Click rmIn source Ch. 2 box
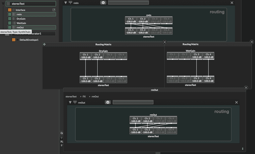255x154 pixels. (143, 20)
